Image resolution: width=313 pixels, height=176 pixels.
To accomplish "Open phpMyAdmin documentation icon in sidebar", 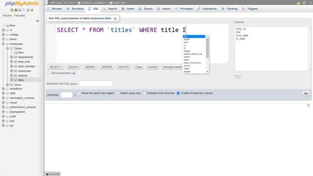I will point(20,10).
